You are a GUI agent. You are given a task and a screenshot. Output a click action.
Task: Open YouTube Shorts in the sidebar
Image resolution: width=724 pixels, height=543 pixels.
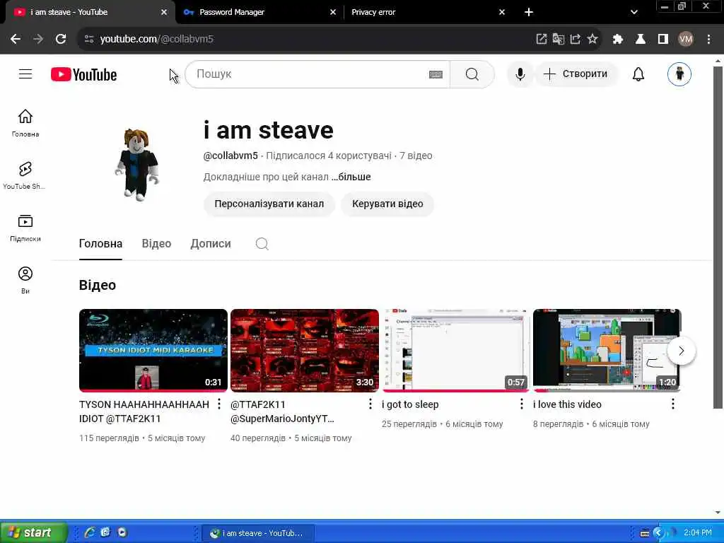point(25,175)
